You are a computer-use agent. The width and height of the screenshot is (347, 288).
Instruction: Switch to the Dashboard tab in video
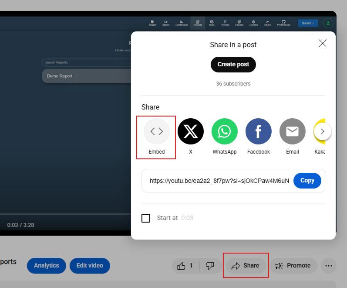point(182,23)
